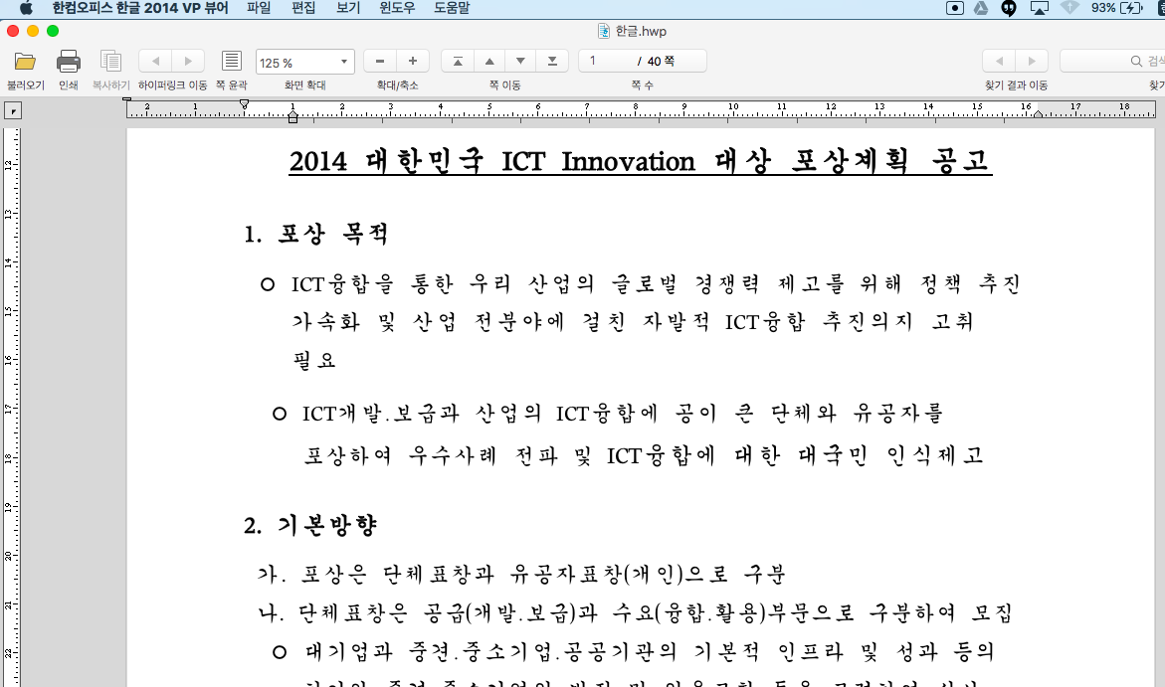Viewport: 1165px width, 687px height.
Task: Click the line starting 나. 단체표창은 공급
Action: click(x=636, y=612)
